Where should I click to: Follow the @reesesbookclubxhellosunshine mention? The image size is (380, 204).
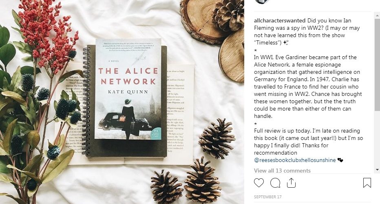[295, 160]
